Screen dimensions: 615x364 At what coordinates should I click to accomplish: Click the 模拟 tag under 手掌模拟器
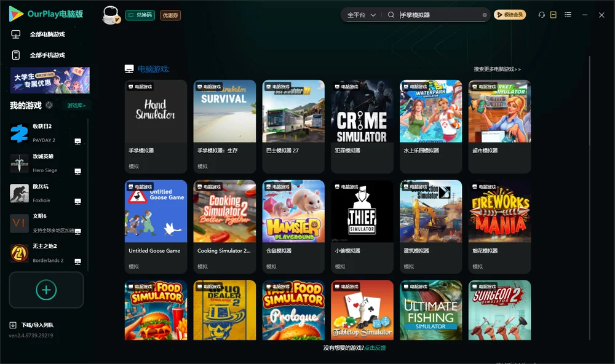[x=133, y=166]
